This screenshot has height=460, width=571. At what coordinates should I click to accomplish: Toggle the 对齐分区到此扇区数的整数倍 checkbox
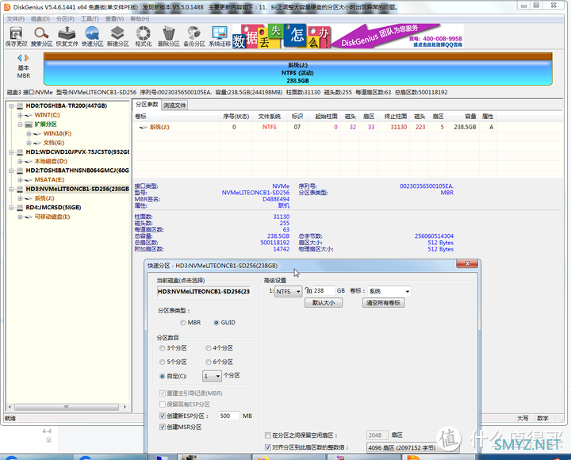(268, 447)
